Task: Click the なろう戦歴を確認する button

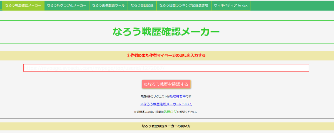Action: pyautogui.click(x=166, y=84)
